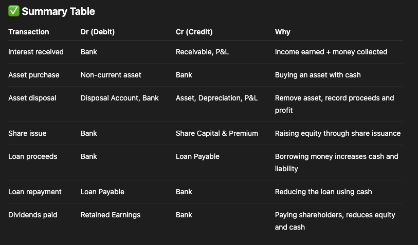Click the Loan Payable credit cell
Screen dimensions: 418x245
coord(197,156)
